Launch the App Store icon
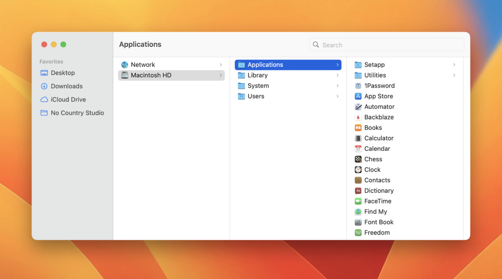 pyautogui.click(x=358, y=96)
